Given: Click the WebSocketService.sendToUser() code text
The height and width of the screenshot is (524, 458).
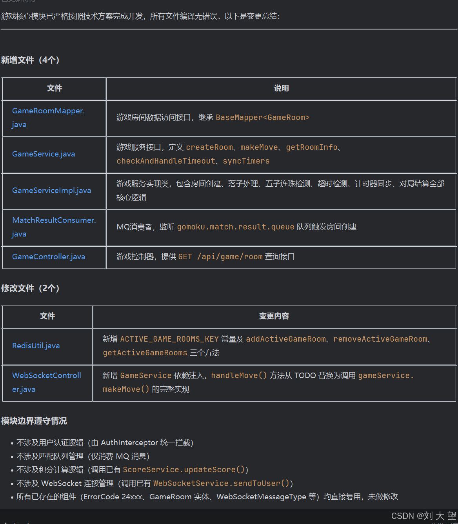Looking at the screenshot, I should (x=221, y=484).
